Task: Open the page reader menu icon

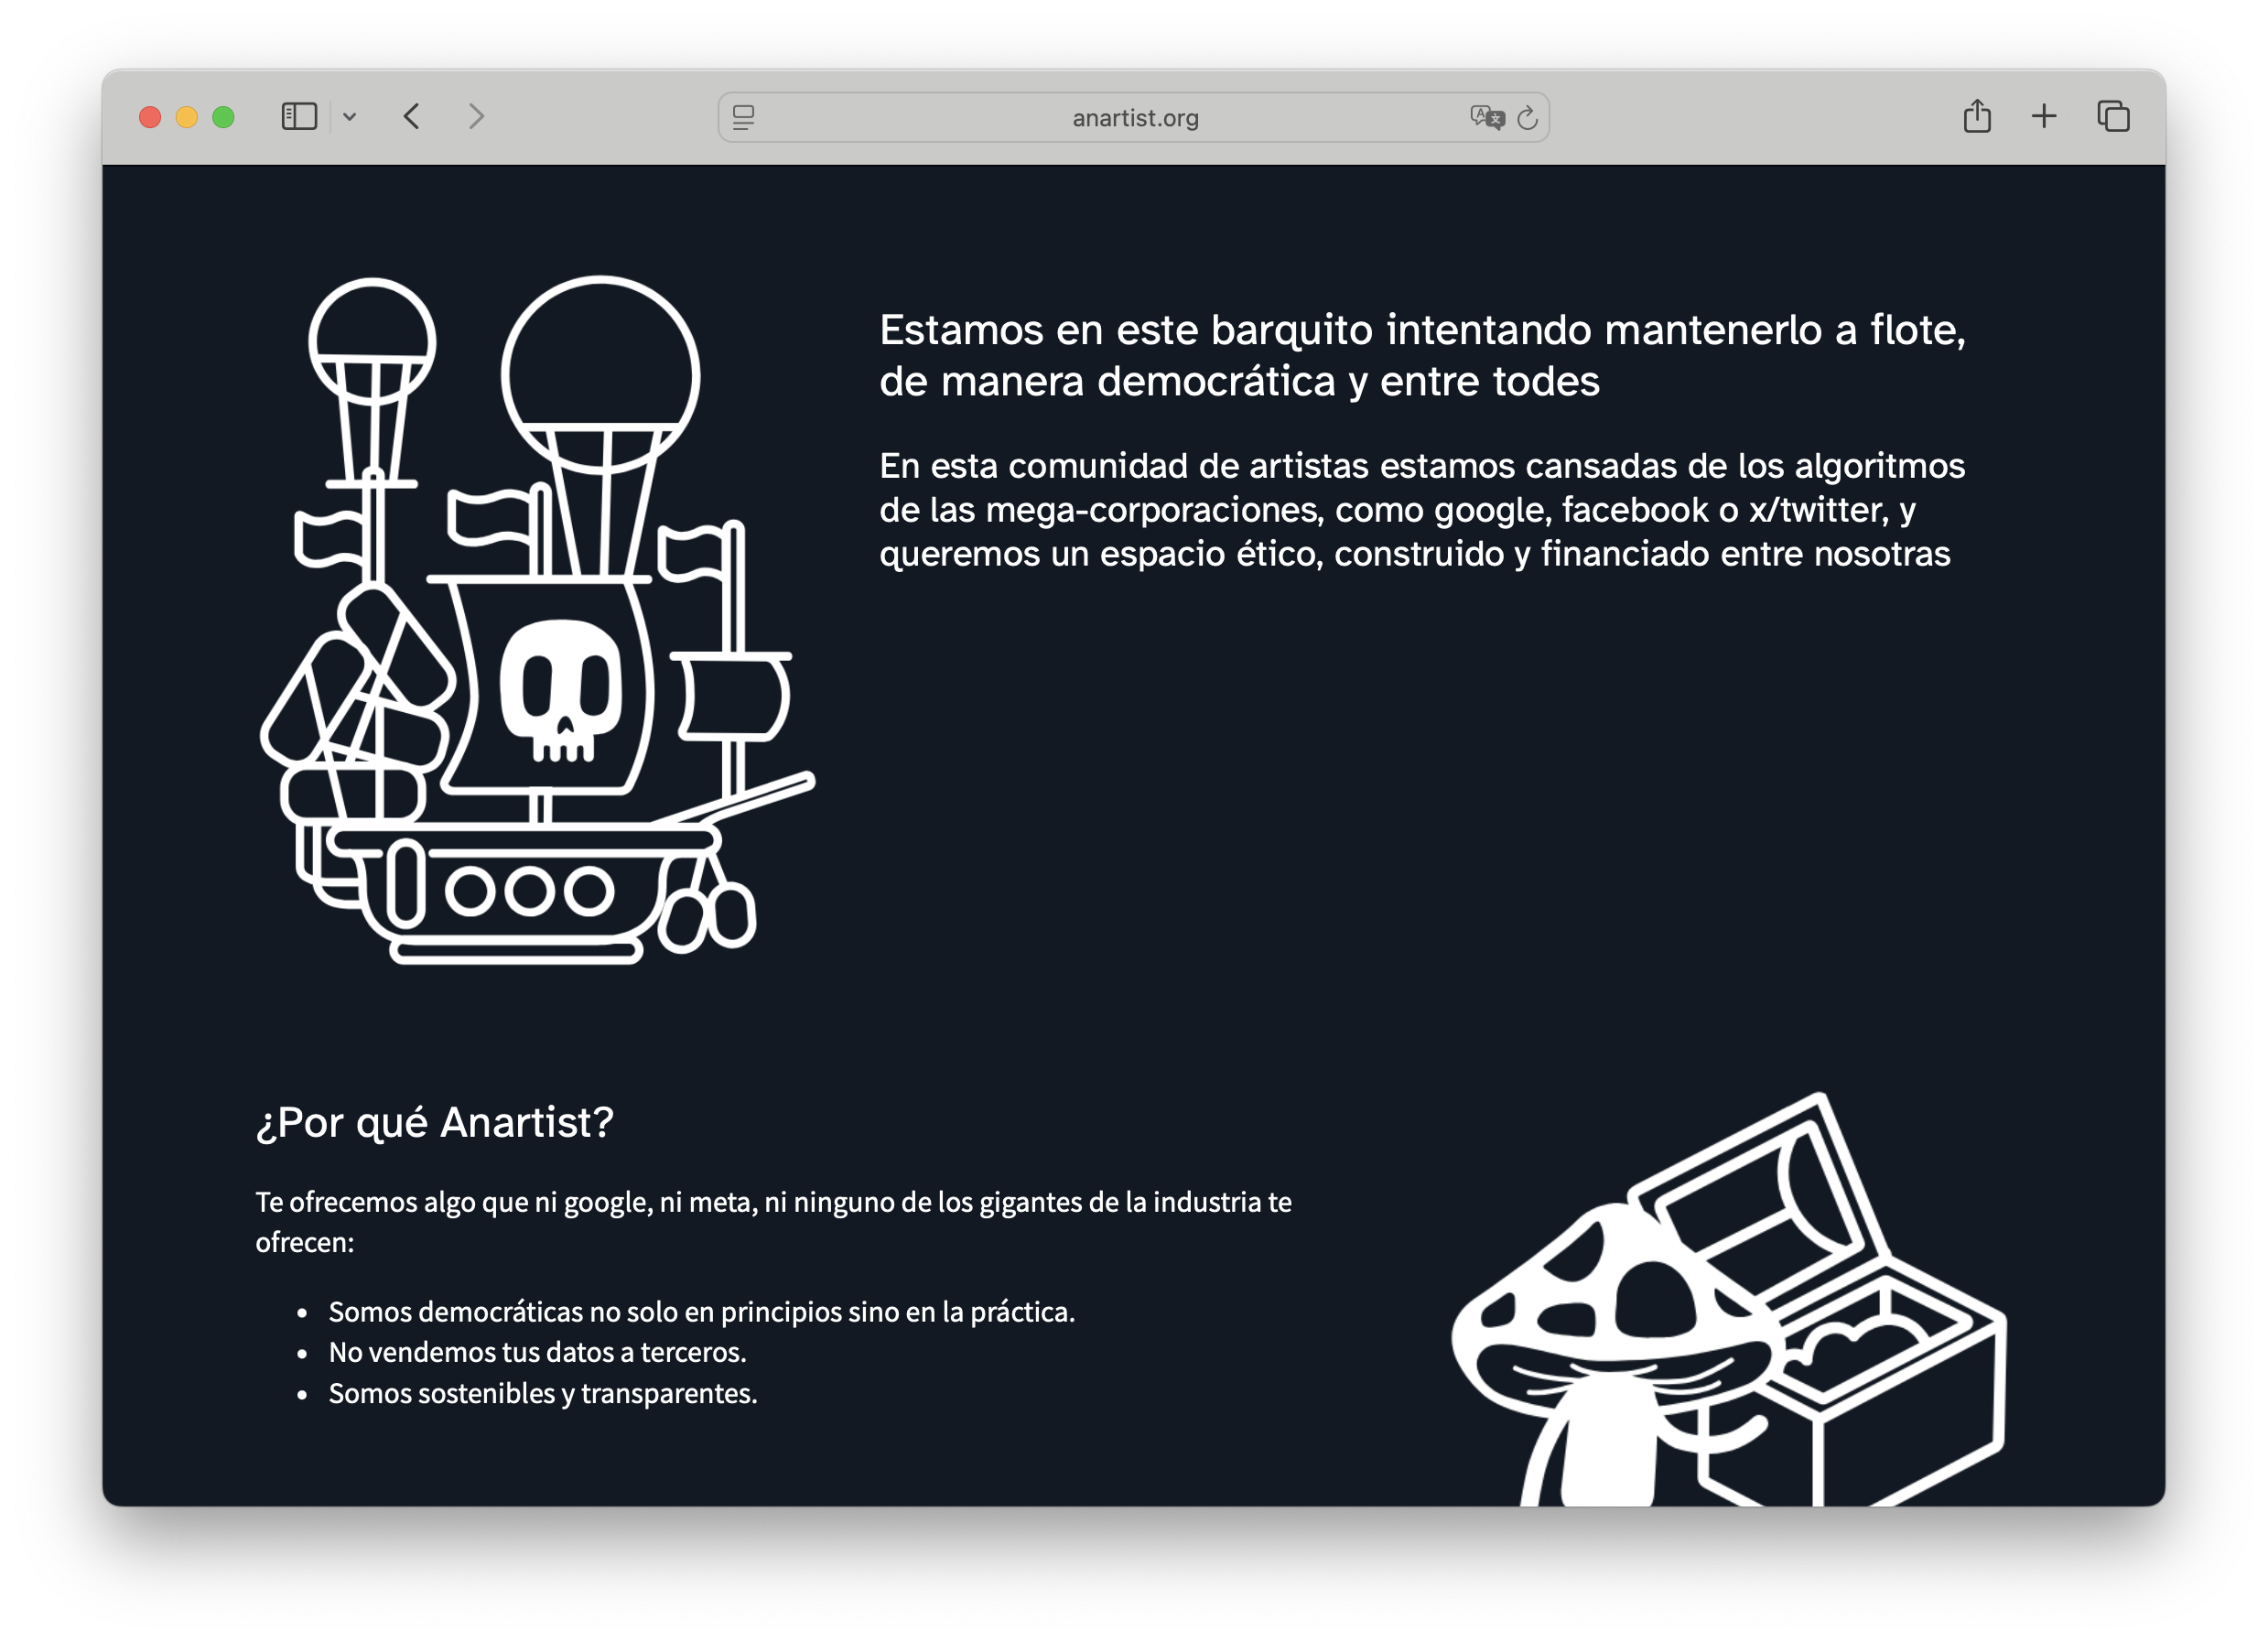Action: point(743,118)
